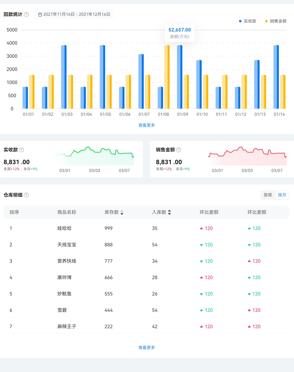This screenshot has height=372, width=294.
Task: Click 本周+12% in 实收款 card
Action: pyautogui.click(x=12, y=169)
